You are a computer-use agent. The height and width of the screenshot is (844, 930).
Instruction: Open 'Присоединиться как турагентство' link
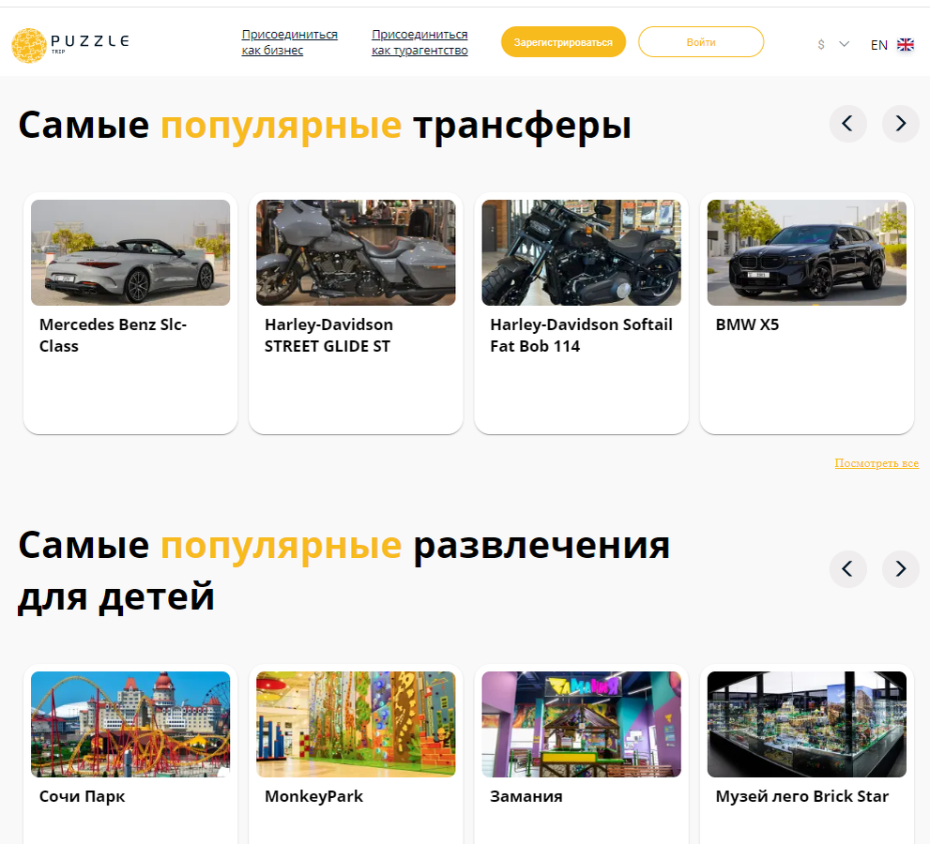419,42
